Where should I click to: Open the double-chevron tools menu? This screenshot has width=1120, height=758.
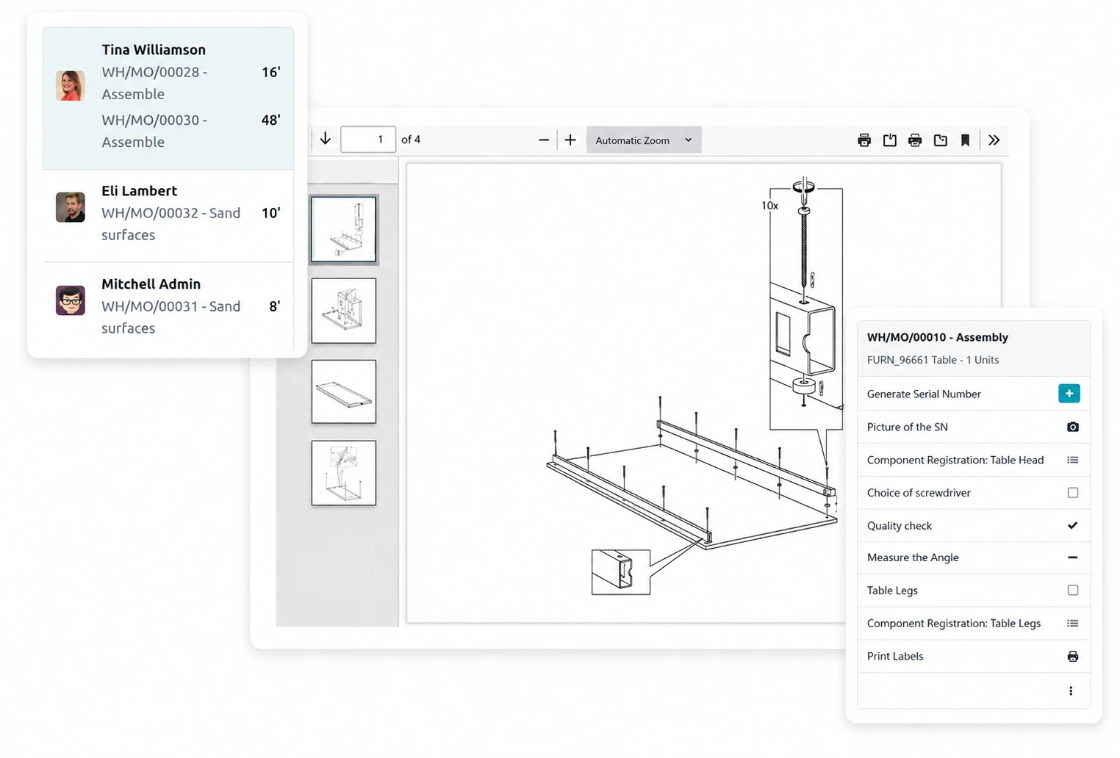tap(994, 140)
